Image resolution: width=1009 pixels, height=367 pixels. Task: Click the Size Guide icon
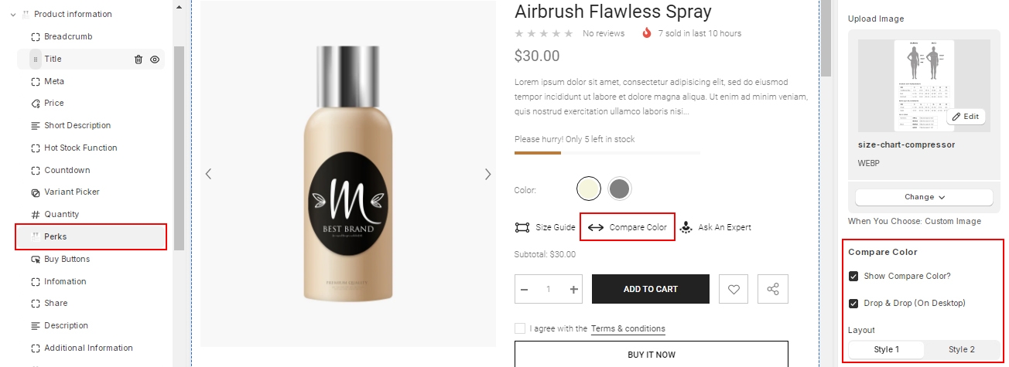(x=522, y=228)
